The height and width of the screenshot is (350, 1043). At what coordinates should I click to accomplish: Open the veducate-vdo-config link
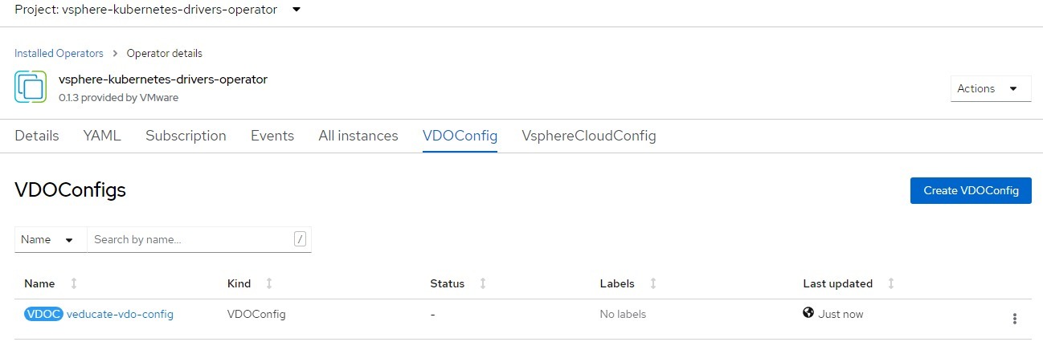click(x=120, y=314)
